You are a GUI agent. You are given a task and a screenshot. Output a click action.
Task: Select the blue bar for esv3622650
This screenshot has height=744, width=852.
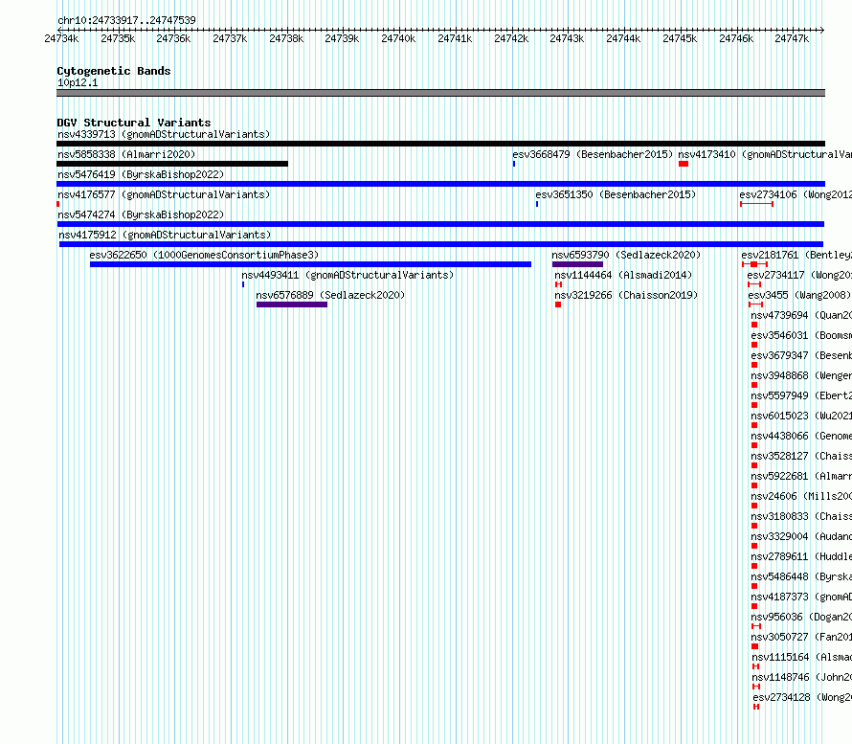(310, 264)
